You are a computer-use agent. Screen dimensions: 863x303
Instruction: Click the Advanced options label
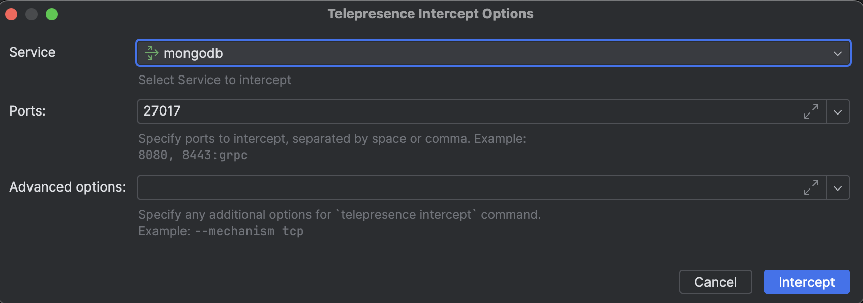[67, 186]
